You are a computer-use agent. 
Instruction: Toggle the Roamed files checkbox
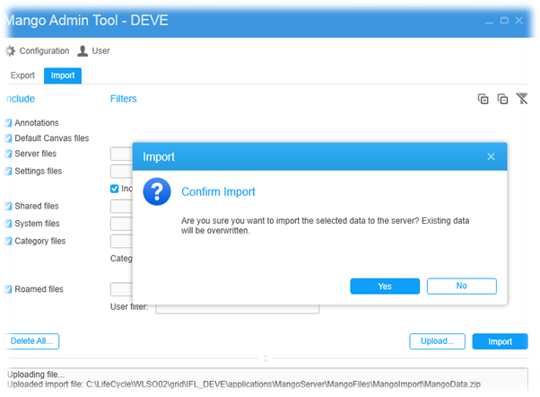[8, 289]
